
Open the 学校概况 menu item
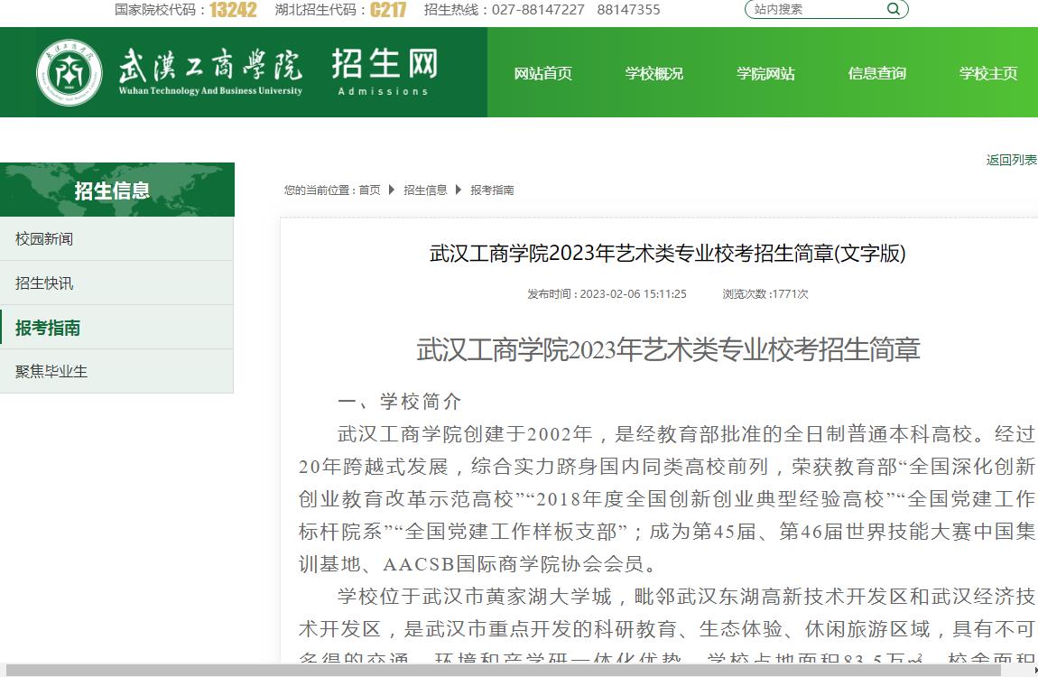tap(654, 73)
